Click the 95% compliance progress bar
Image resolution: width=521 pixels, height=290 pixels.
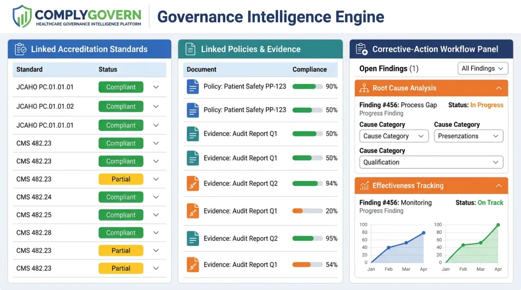click(307, 239)
